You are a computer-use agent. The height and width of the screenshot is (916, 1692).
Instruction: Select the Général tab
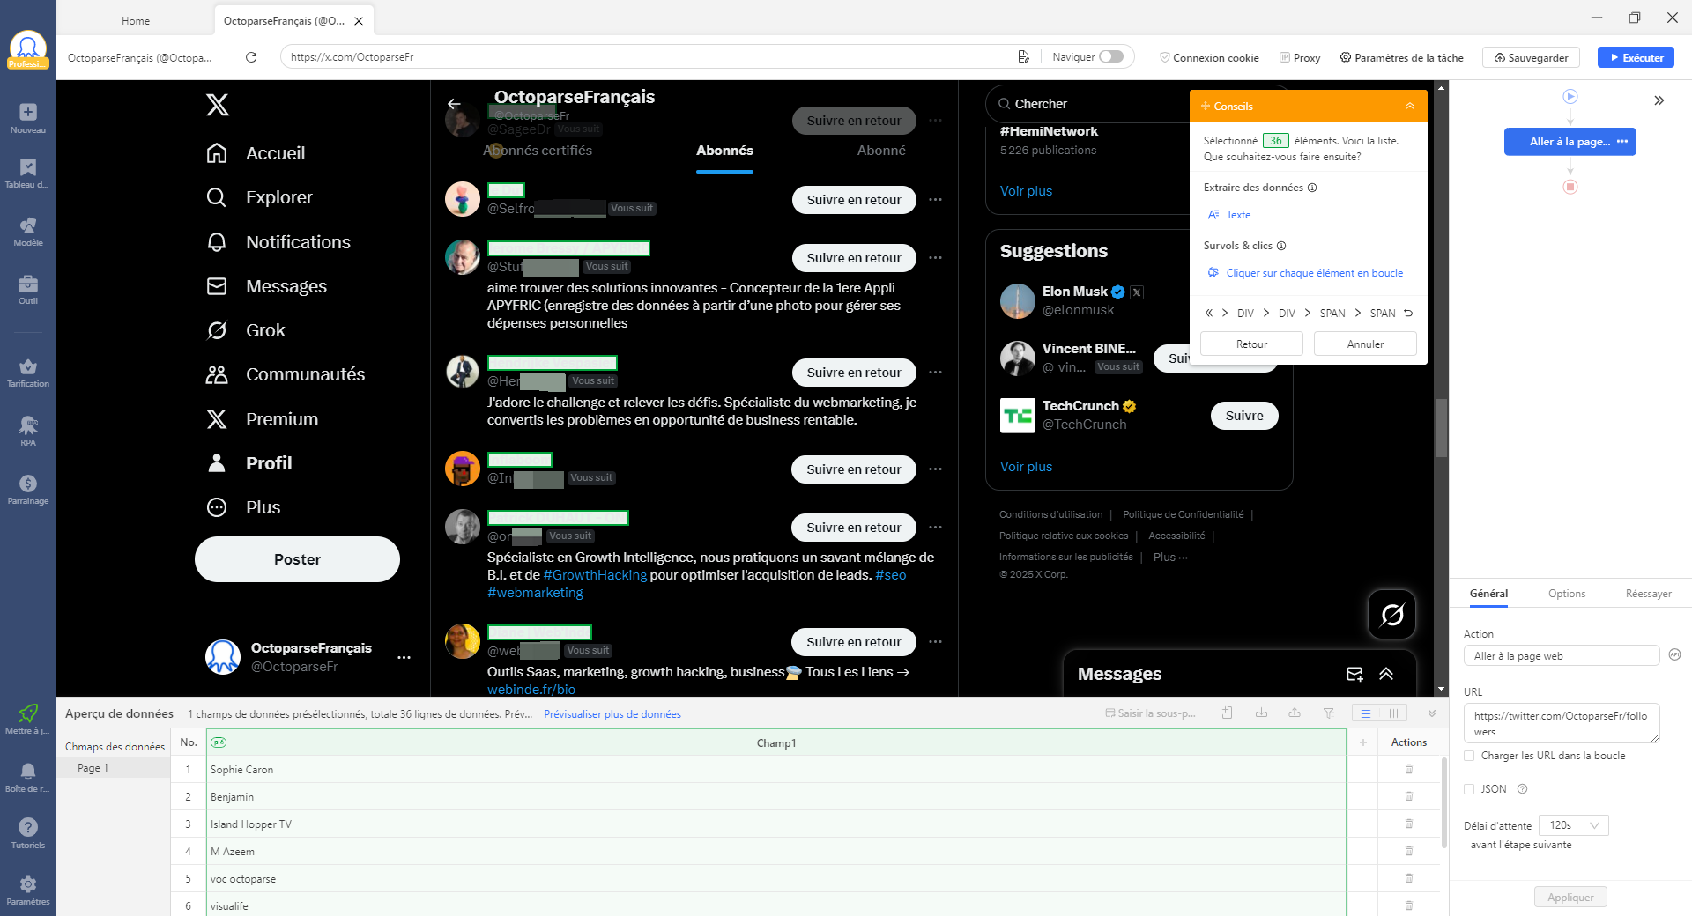[1488, 594]
